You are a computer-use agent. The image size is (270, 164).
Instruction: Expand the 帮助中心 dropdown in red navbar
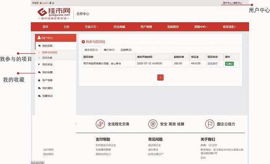click(201, 27)
